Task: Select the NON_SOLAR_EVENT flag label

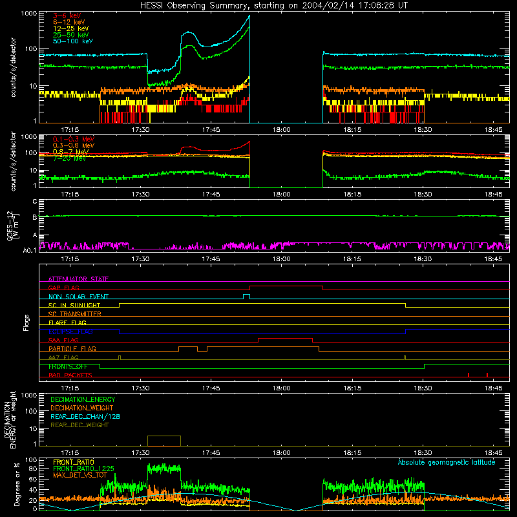Action: [78, 297]
